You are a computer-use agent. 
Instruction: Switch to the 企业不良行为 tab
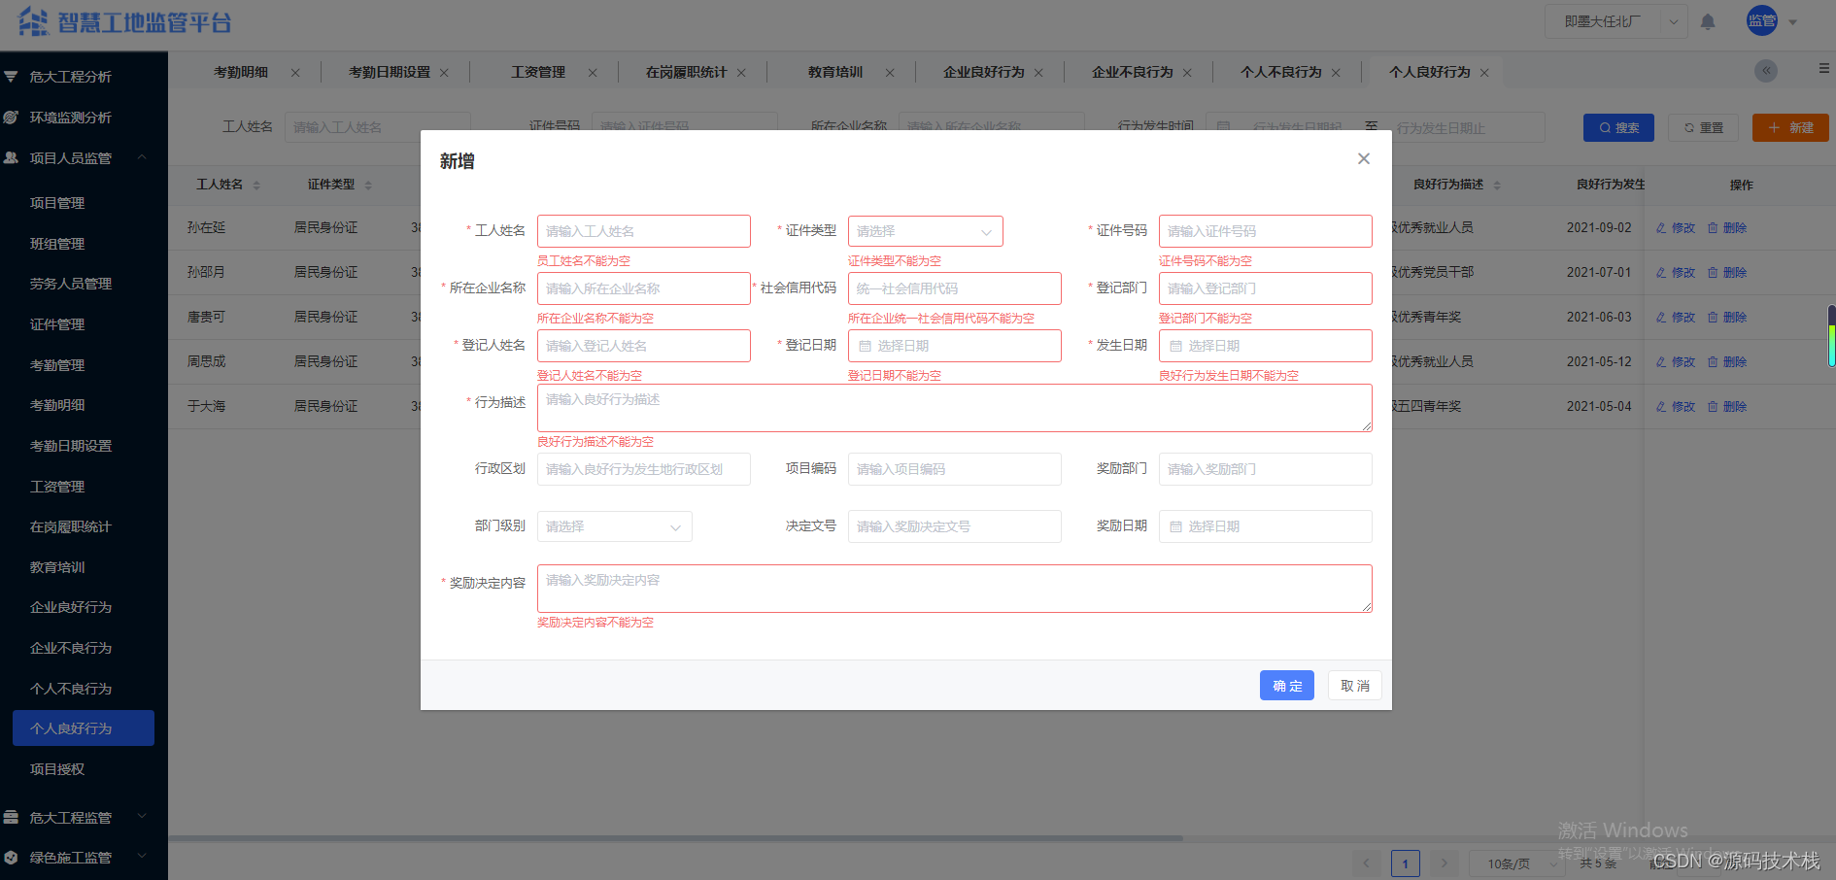click(1133, 71)
